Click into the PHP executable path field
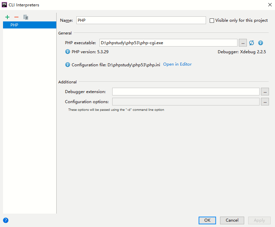The height and width of the screenshot is (227, 275). (x=168, y=43)
